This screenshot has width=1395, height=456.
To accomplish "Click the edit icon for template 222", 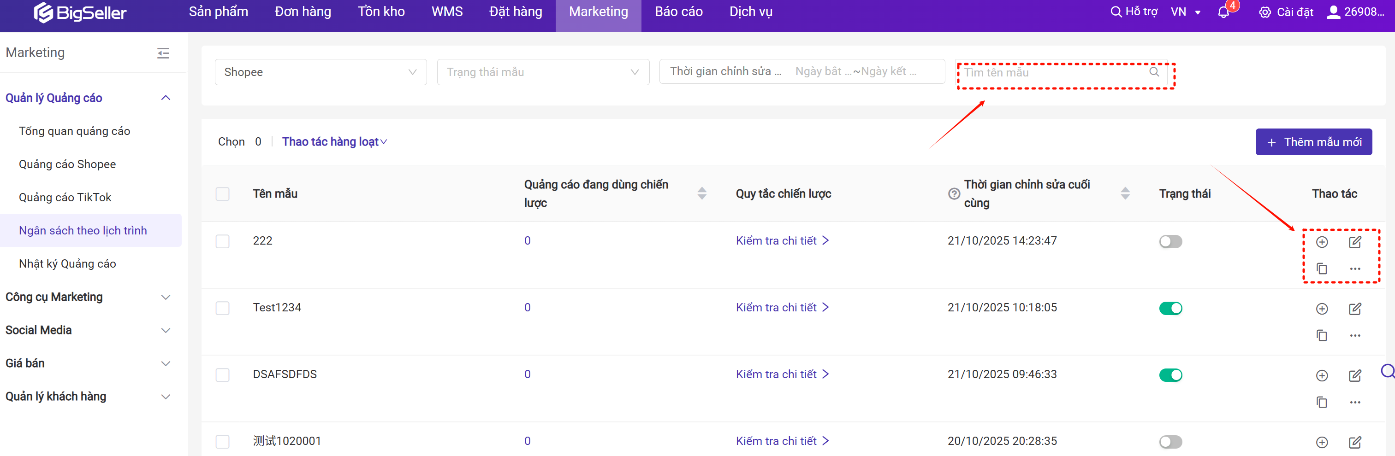I will [1354, 242].
